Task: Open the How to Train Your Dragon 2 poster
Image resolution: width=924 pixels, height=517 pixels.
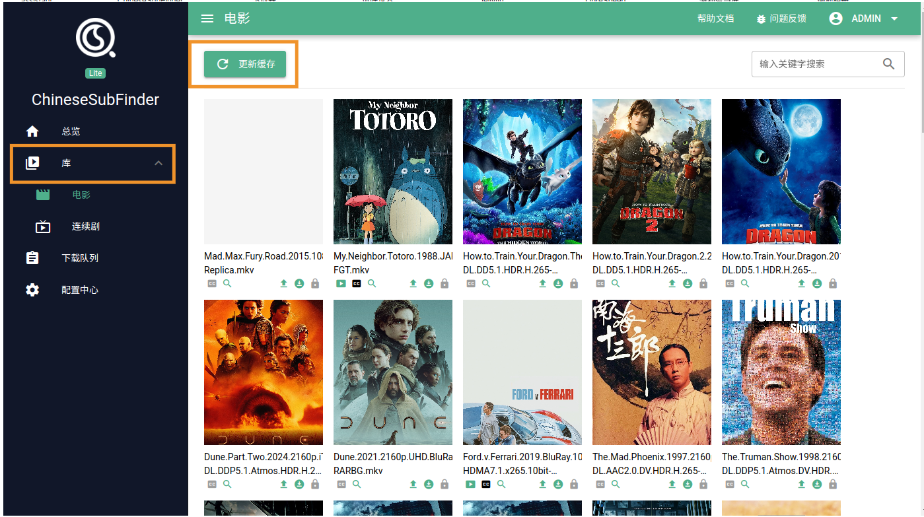Action: coord(652,172)
